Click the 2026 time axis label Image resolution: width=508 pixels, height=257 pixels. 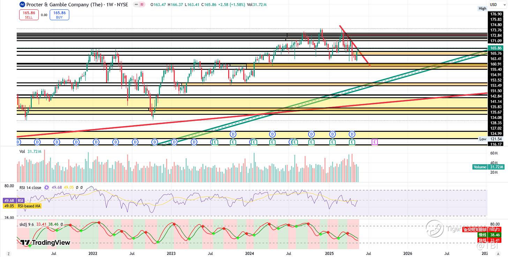tap(408, 254)
